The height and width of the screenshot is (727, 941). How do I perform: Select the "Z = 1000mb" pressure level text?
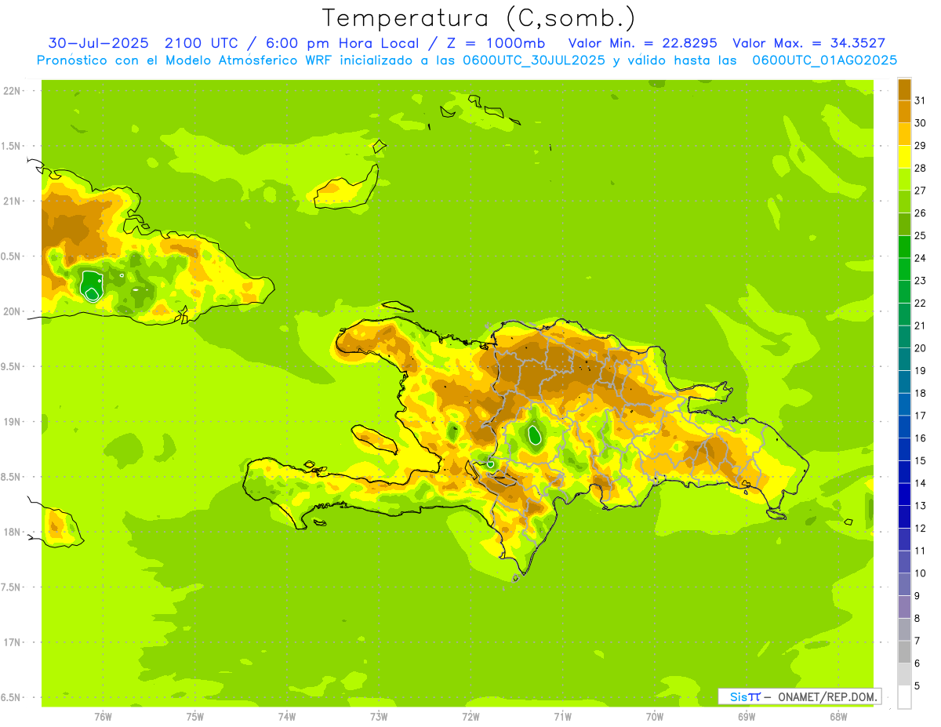[495, 43]
